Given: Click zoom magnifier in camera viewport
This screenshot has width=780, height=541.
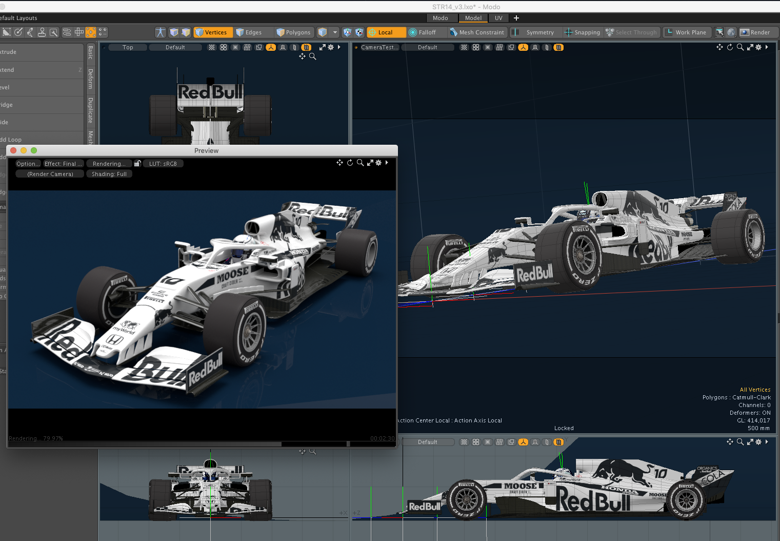Looking at the screenshot, I should point(740,47).
